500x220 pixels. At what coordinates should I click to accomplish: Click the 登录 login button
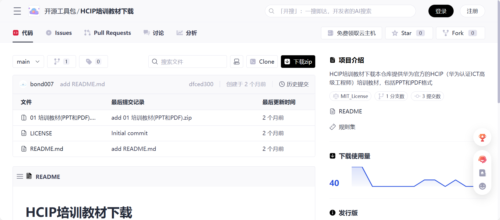coord(441,11)
